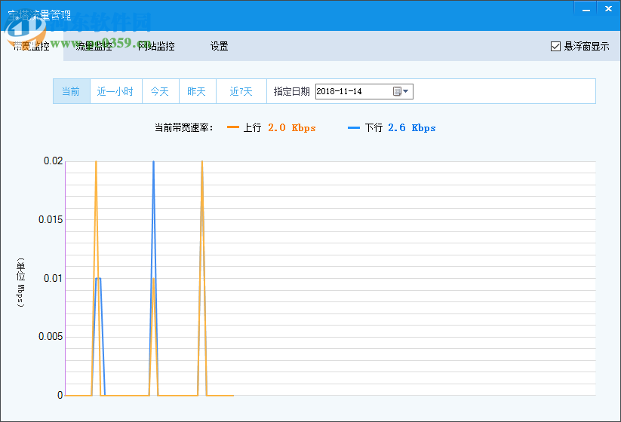Click the orange 上行 legend marker
Image resolution: width=621 pixels, height=422 pixels.
tap(233, 127)
